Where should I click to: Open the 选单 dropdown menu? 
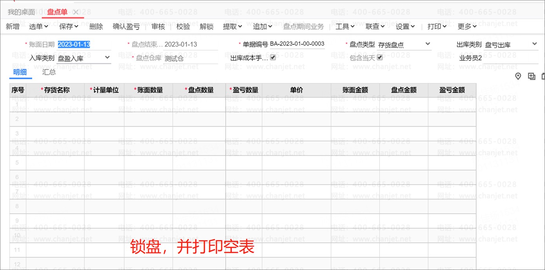pyautogui.click(x=38, y=27)
